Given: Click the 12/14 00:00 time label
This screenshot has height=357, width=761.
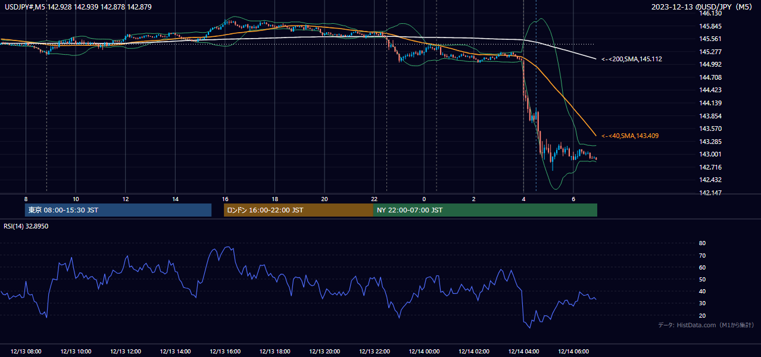Looking at the screenshot, I should click(x=424, y=352).
